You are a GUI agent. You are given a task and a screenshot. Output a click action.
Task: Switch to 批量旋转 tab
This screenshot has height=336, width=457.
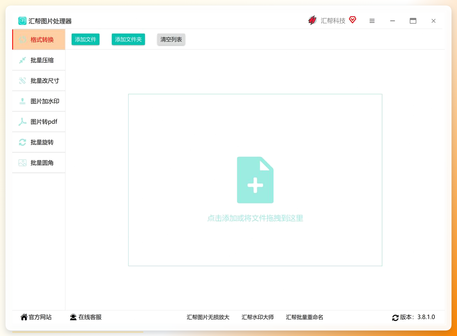pyautogui.click(x=39, y=142)
